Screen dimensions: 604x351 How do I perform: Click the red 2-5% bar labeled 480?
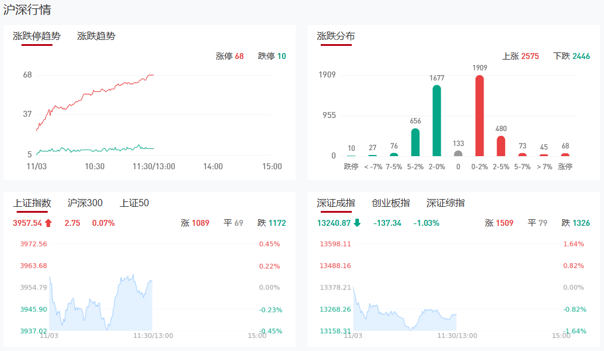[x=501, y=146]
